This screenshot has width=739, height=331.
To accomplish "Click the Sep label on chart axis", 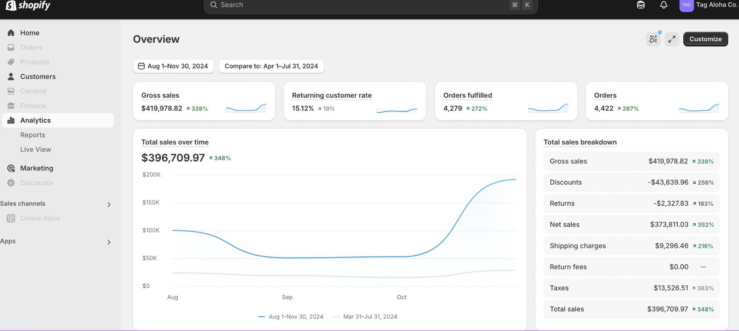I will tap(287, 297).
